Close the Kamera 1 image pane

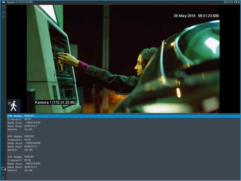239,2
